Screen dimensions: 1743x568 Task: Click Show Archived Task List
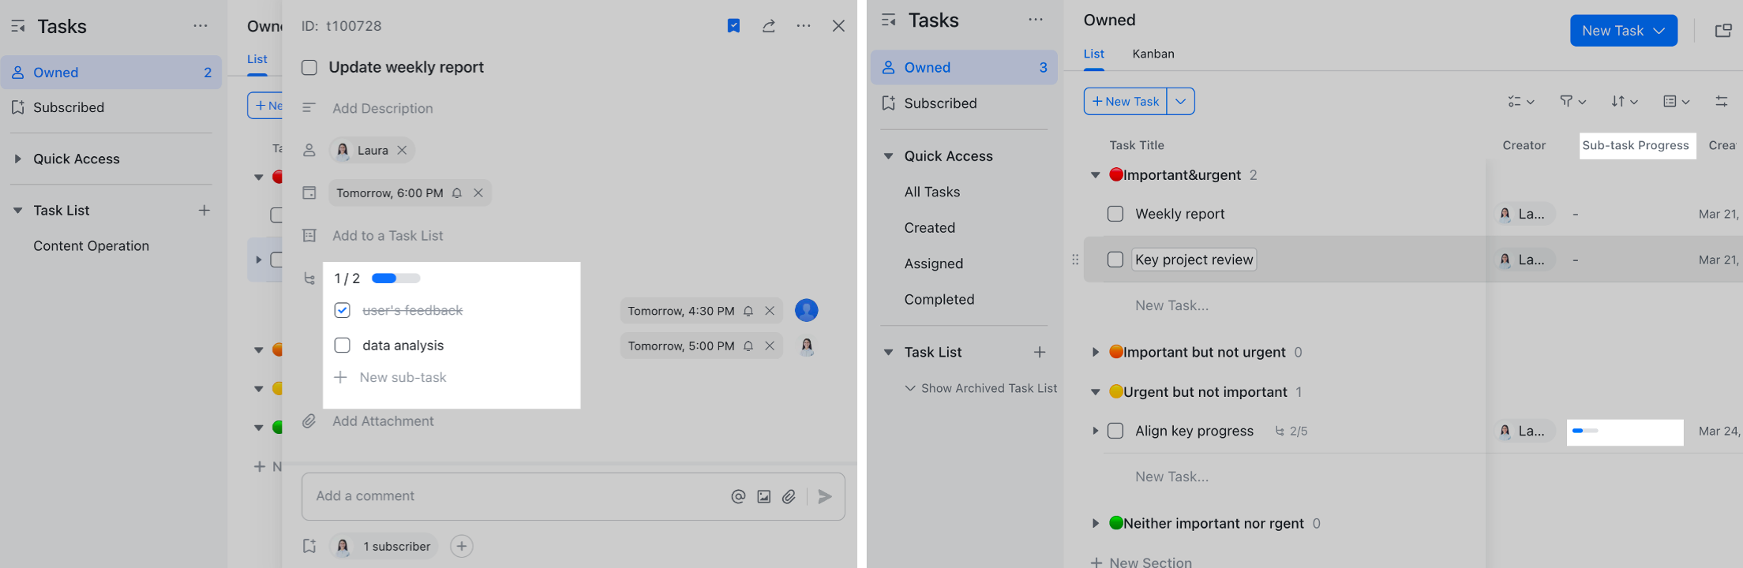[x=988, y=388]
